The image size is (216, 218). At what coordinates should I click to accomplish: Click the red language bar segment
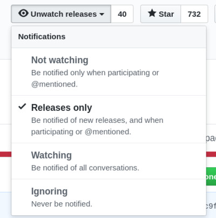5,154
